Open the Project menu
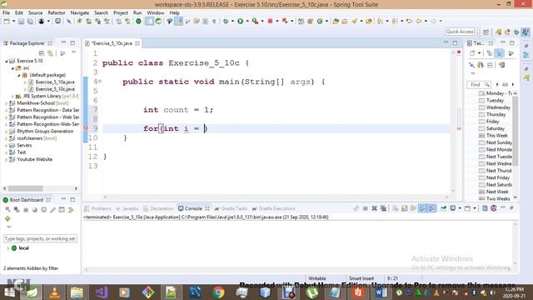This screenshot has width=533, height=300. coord(121,12)
